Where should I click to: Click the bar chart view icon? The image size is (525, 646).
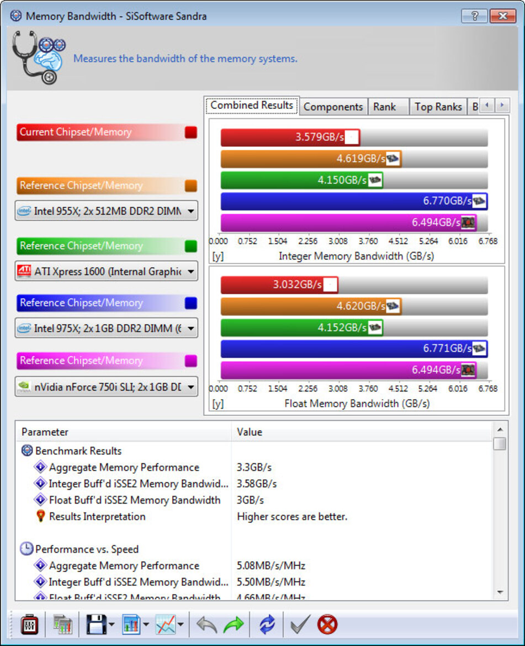click(131, 624)
